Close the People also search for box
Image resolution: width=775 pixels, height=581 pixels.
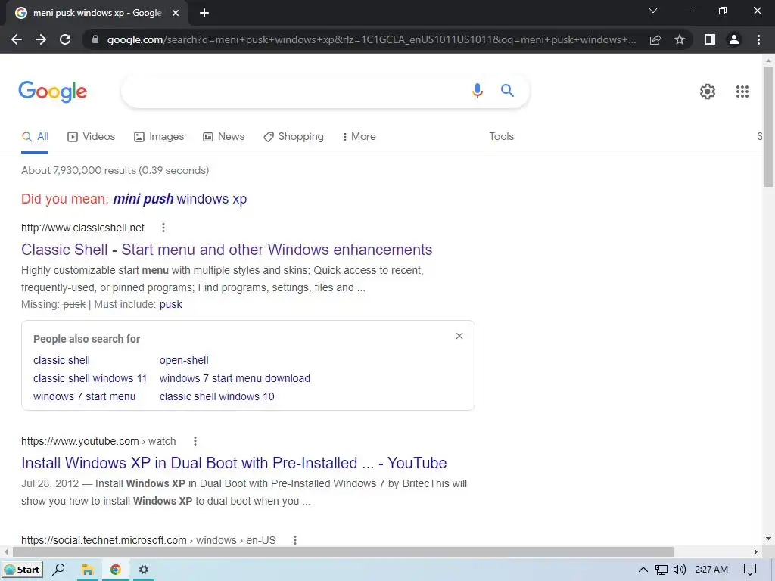(x=459, y=336)
